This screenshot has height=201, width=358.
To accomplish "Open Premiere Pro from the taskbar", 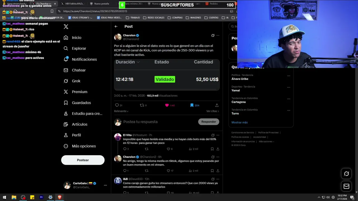I will (x=41, y=197).
